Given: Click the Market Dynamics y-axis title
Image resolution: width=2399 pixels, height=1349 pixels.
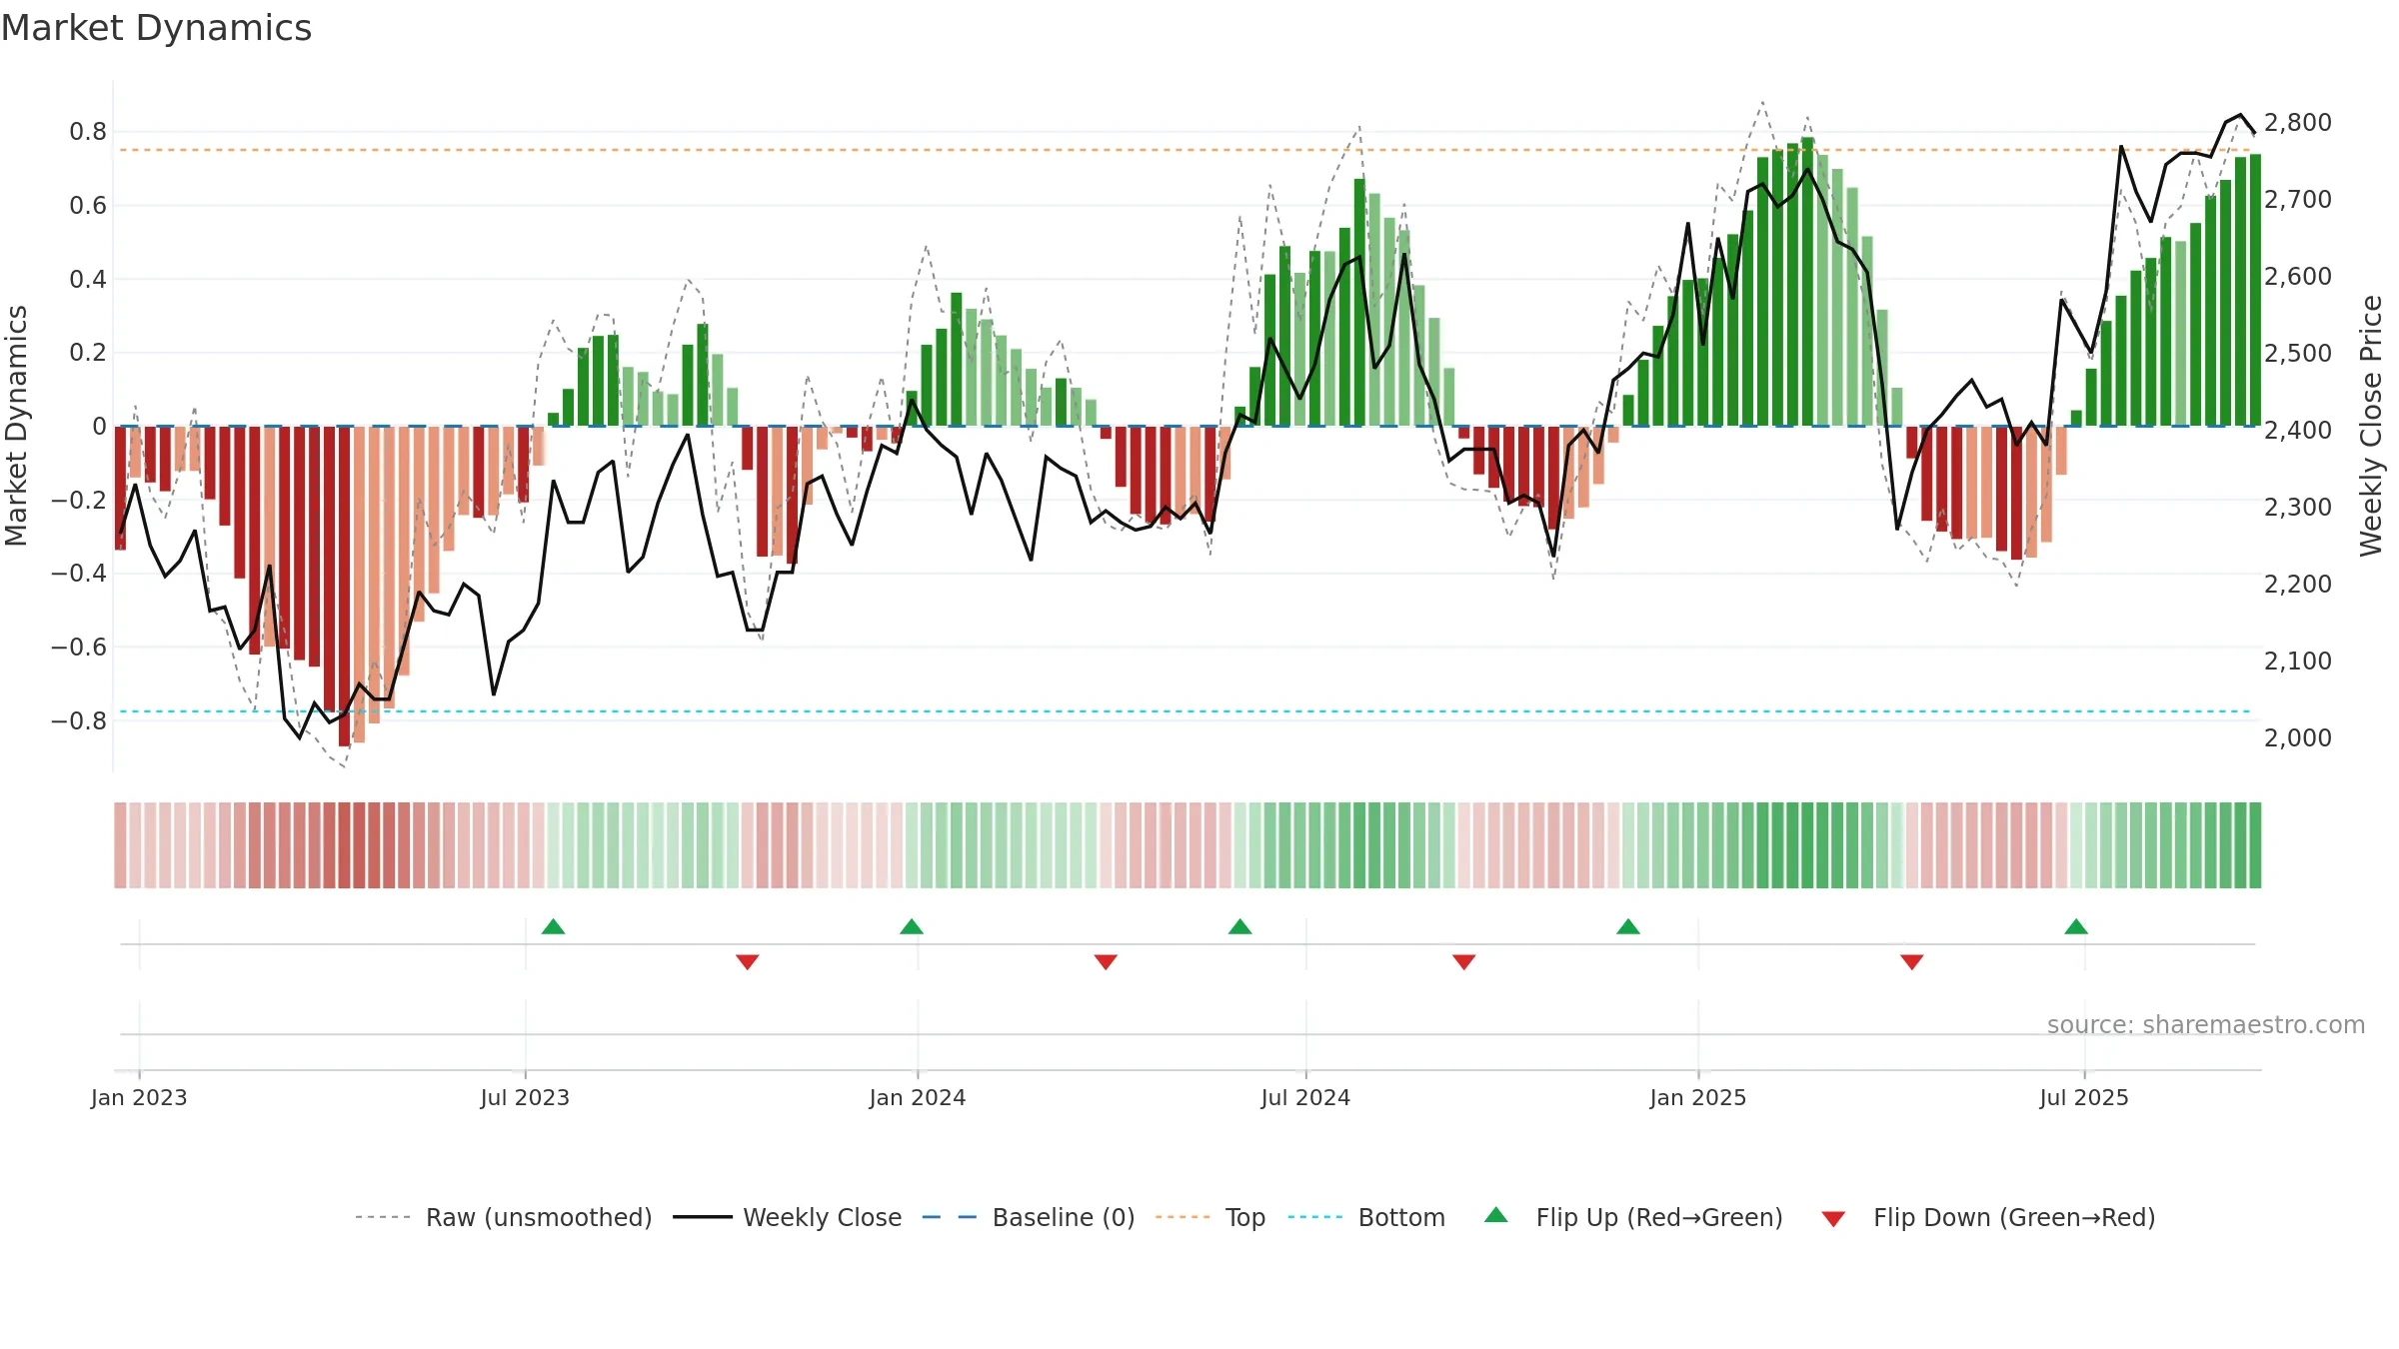Looking at the screenshot, I should click(16, 426).
